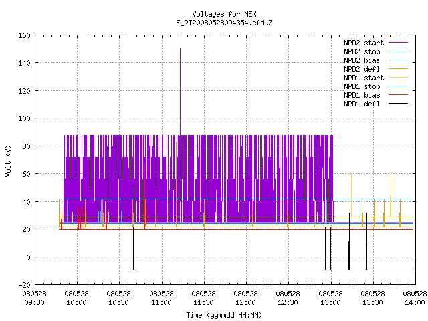
Task: Click the 13:00 time tick label
Action: [330, 302]
